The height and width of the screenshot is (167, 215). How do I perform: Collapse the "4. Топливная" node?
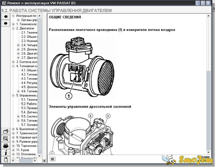[x=13, y=66]
